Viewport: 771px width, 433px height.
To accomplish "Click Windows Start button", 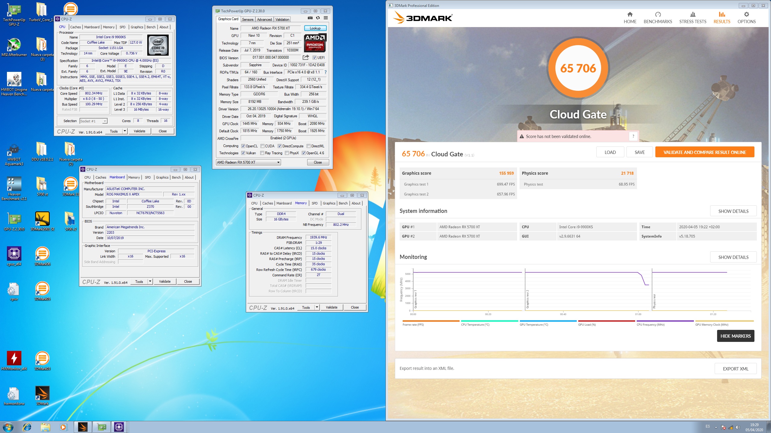I will pos(8,427).
